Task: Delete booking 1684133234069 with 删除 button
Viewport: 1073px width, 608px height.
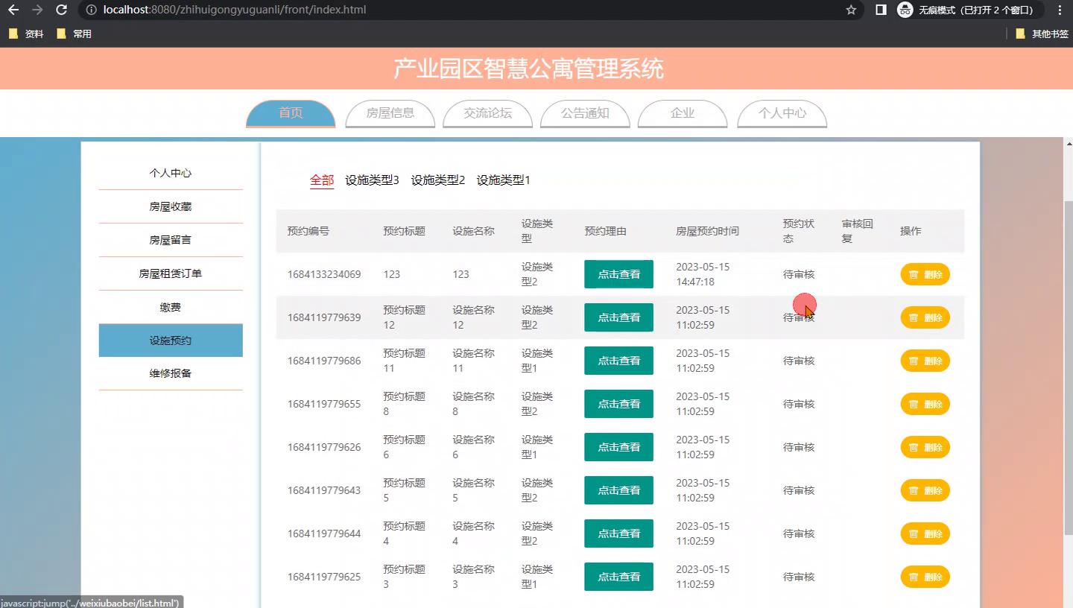Action: (x=925, y=274)
